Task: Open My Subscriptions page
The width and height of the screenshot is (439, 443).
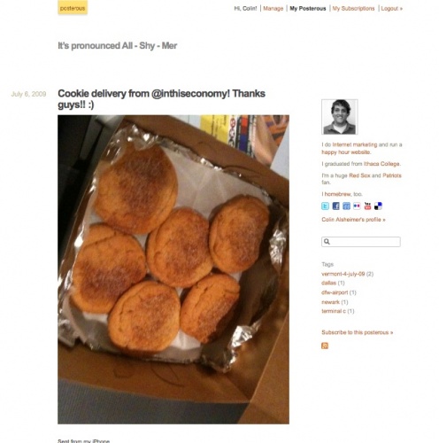Action: pos(353,9)
